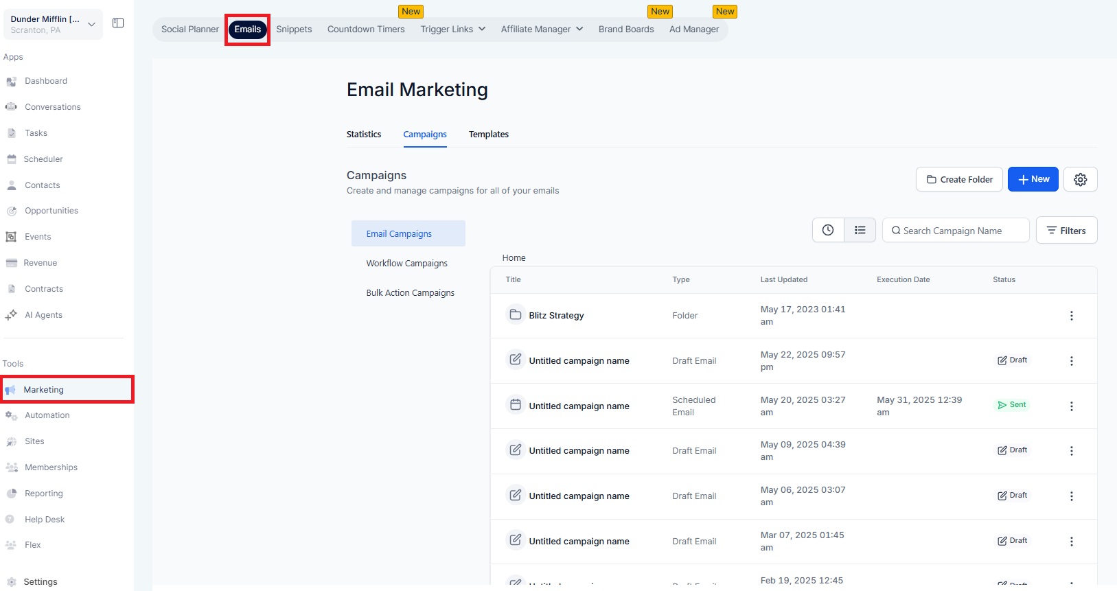Open Opportunities icon in sidebar
Screen dimensions: 1117x591
[11, 211]
